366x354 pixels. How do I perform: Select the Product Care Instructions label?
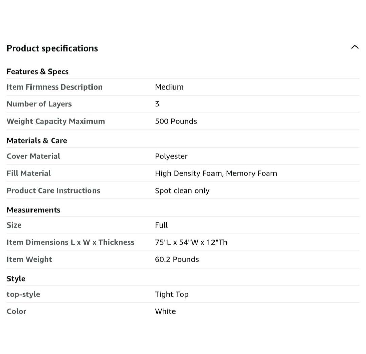54,191
